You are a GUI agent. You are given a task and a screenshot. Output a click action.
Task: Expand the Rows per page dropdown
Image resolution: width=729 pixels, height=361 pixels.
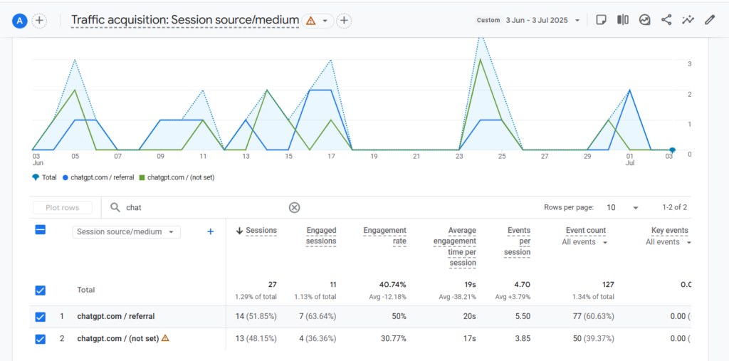[x=623, y=207]
